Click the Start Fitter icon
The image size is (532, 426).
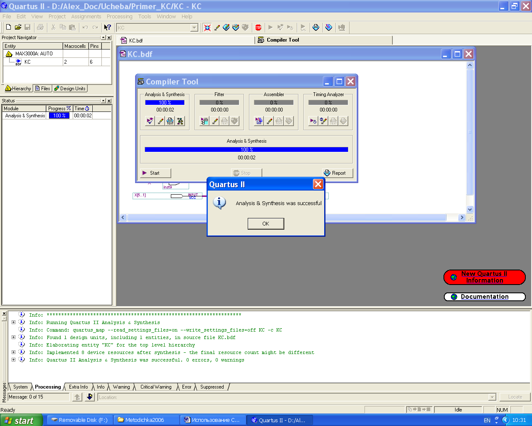pos(204,121)
